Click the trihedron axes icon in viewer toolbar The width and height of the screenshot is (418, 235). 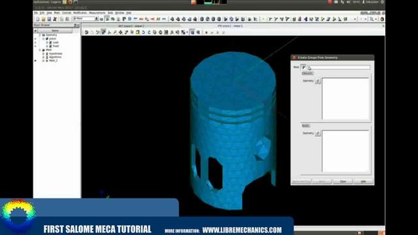pos(109,32)
